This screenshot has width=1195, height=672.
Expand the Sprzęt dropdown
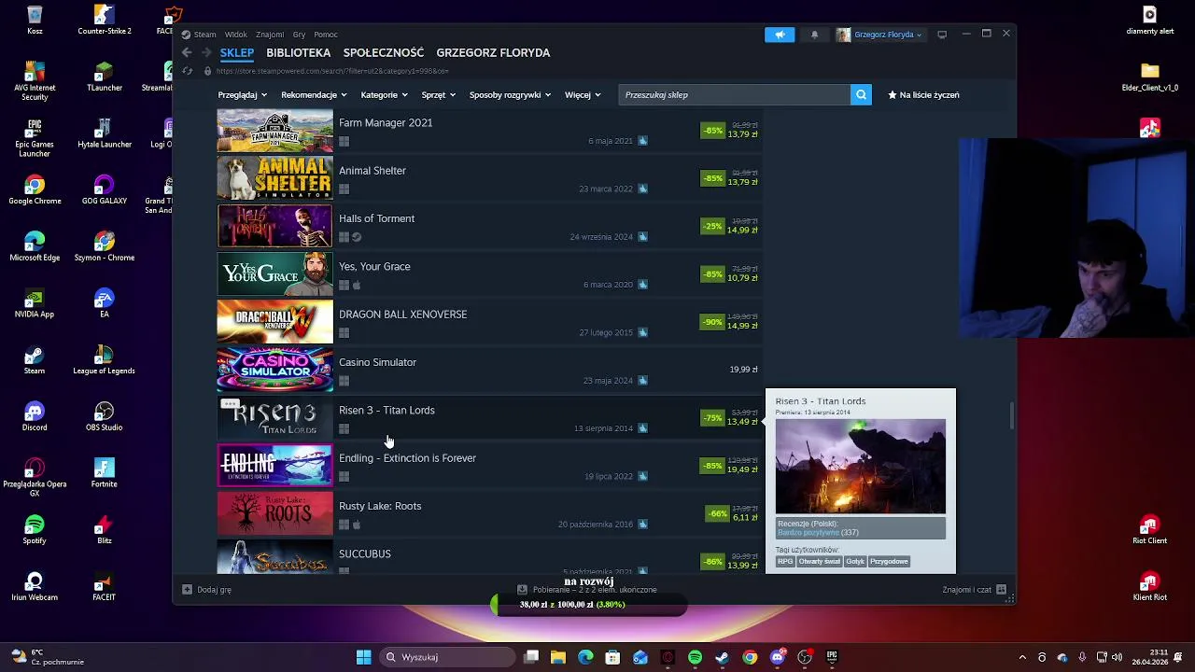coord(438,95)
